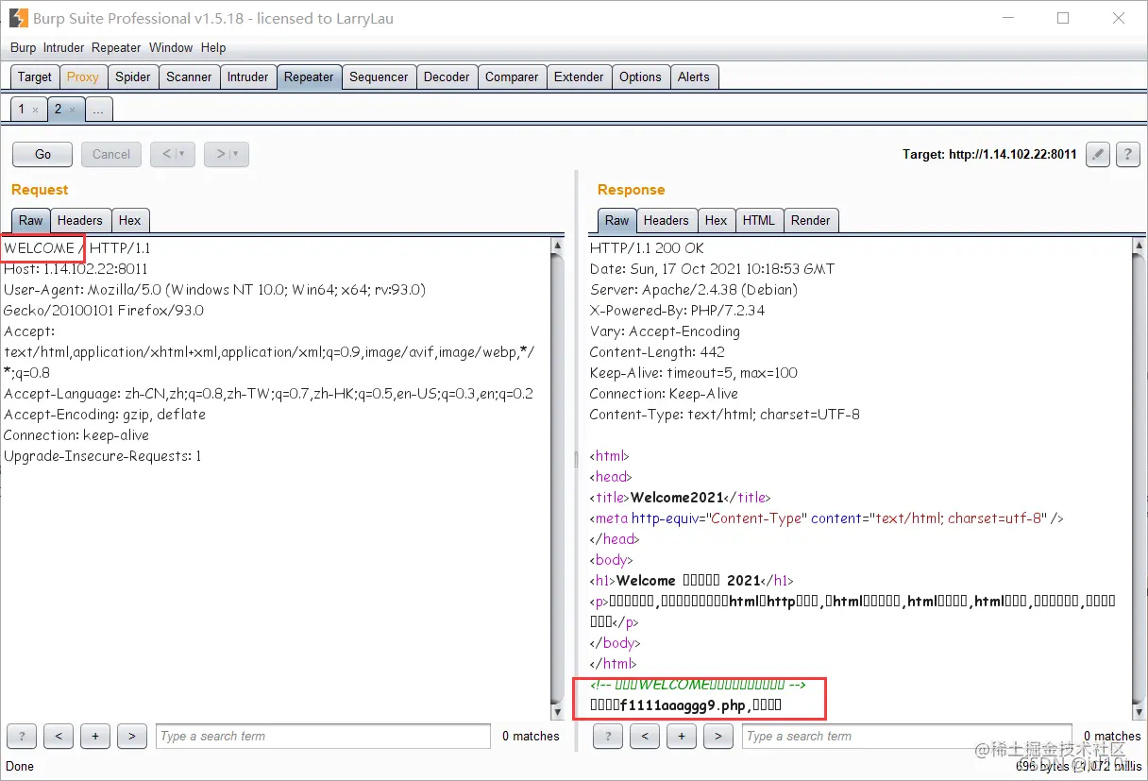The height and width of the screenshot is (781, 1148).
Task: Click the Go button
Action: pos(42,154)
